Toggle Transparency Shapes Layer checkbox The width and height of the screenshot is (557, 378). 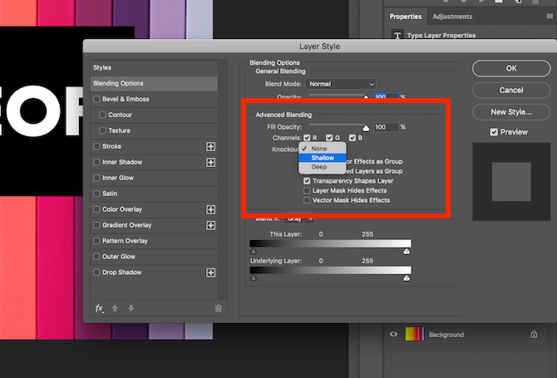[307, 180]
